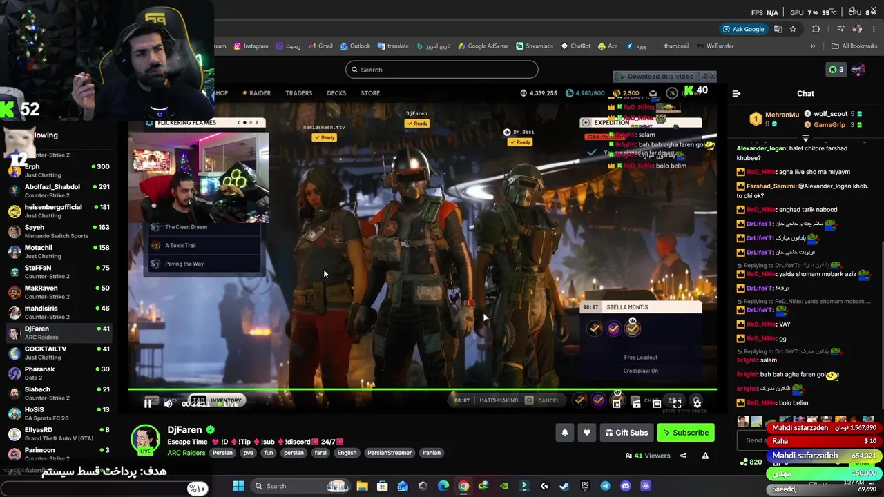Click the Kick points 820 below chat
Viewport: 884px width, 497px height.
point(751,462)
